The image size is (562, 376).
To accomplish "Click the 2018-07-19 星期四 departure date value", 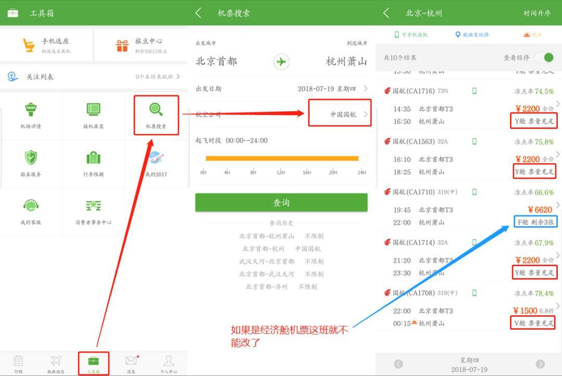I will [326, 89].
